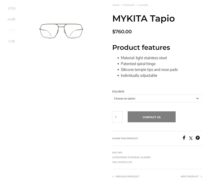Open the Eyewear category link below SKU
Image resolution: width=212 pixels, height=188 pixels.
click(x=133, y=157)
